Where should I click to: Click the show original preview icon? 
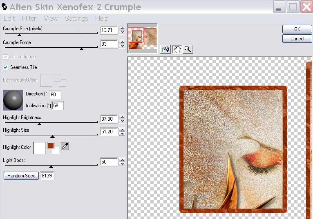pos(165,49)
